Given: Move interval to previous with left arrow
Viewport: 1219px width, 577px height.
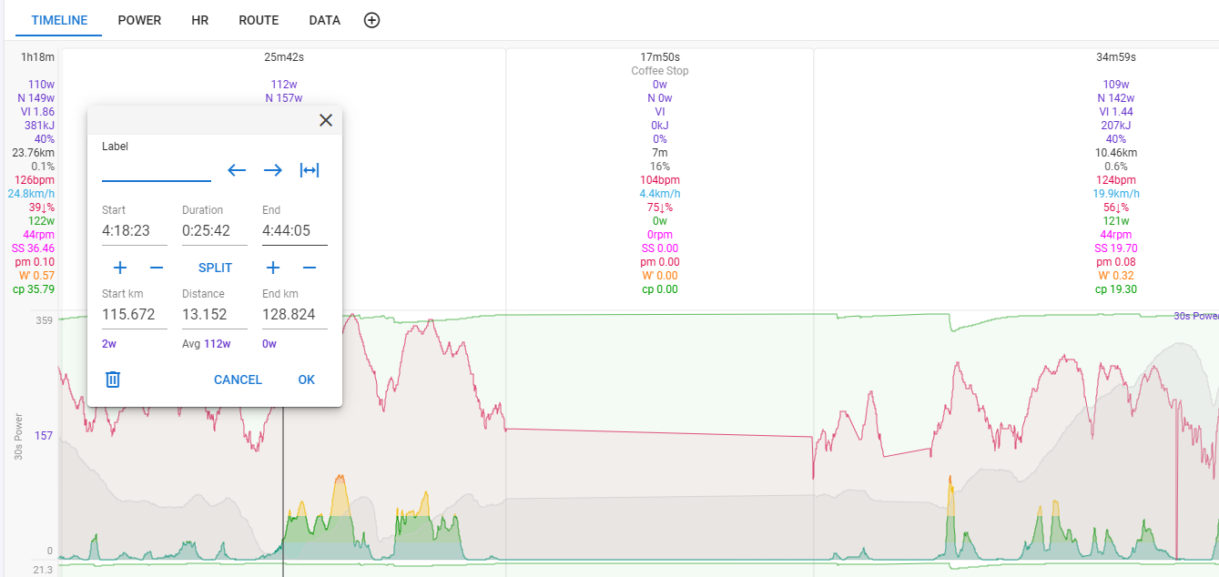Looking at the screenshot, I should [x=237, y=170].
